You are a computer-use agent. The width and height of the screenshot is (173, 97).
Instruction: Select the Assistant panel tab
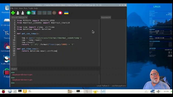coord(105,17)
